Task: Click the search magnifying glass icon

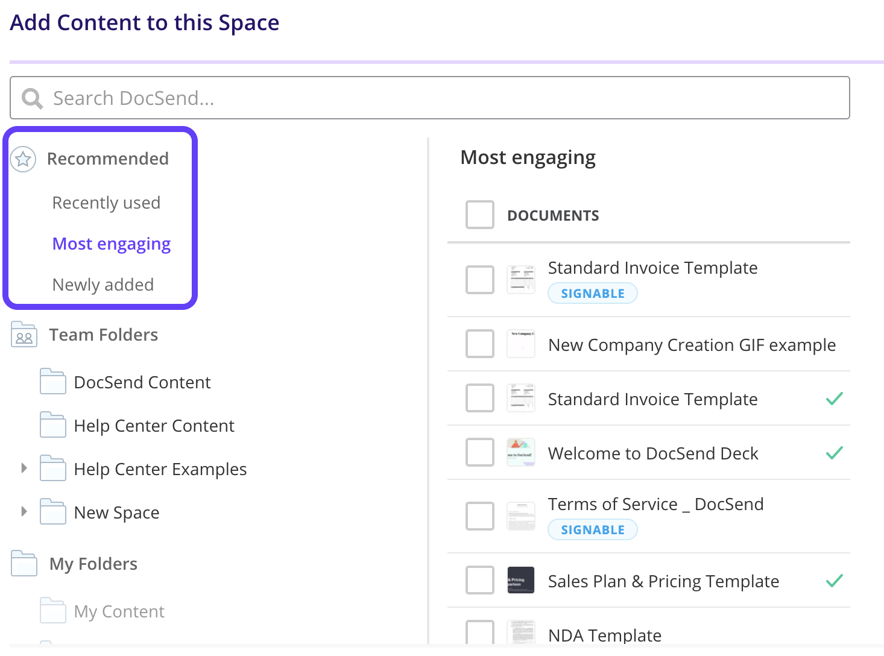Action: pyautogui.click(x=31, y=98)
